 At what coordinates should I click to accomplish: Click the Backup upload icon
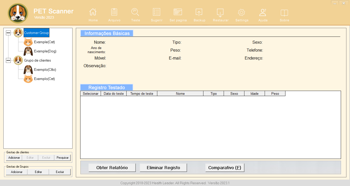tap(199, 12)
